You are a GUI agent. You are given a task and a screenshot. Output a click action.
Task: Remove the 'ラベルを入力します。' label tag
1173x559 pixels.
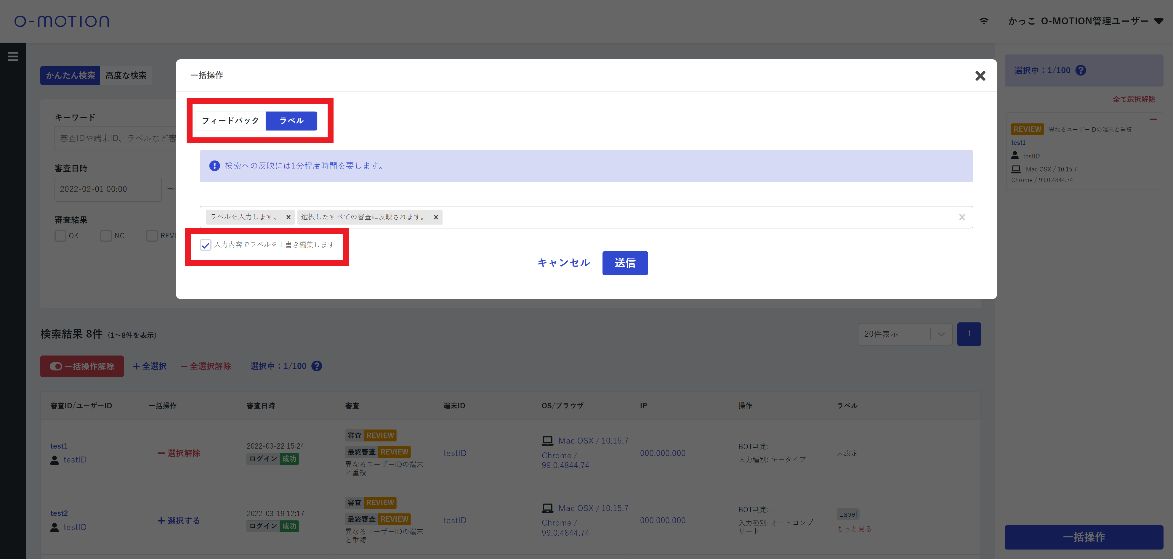[x=288, y=217]
